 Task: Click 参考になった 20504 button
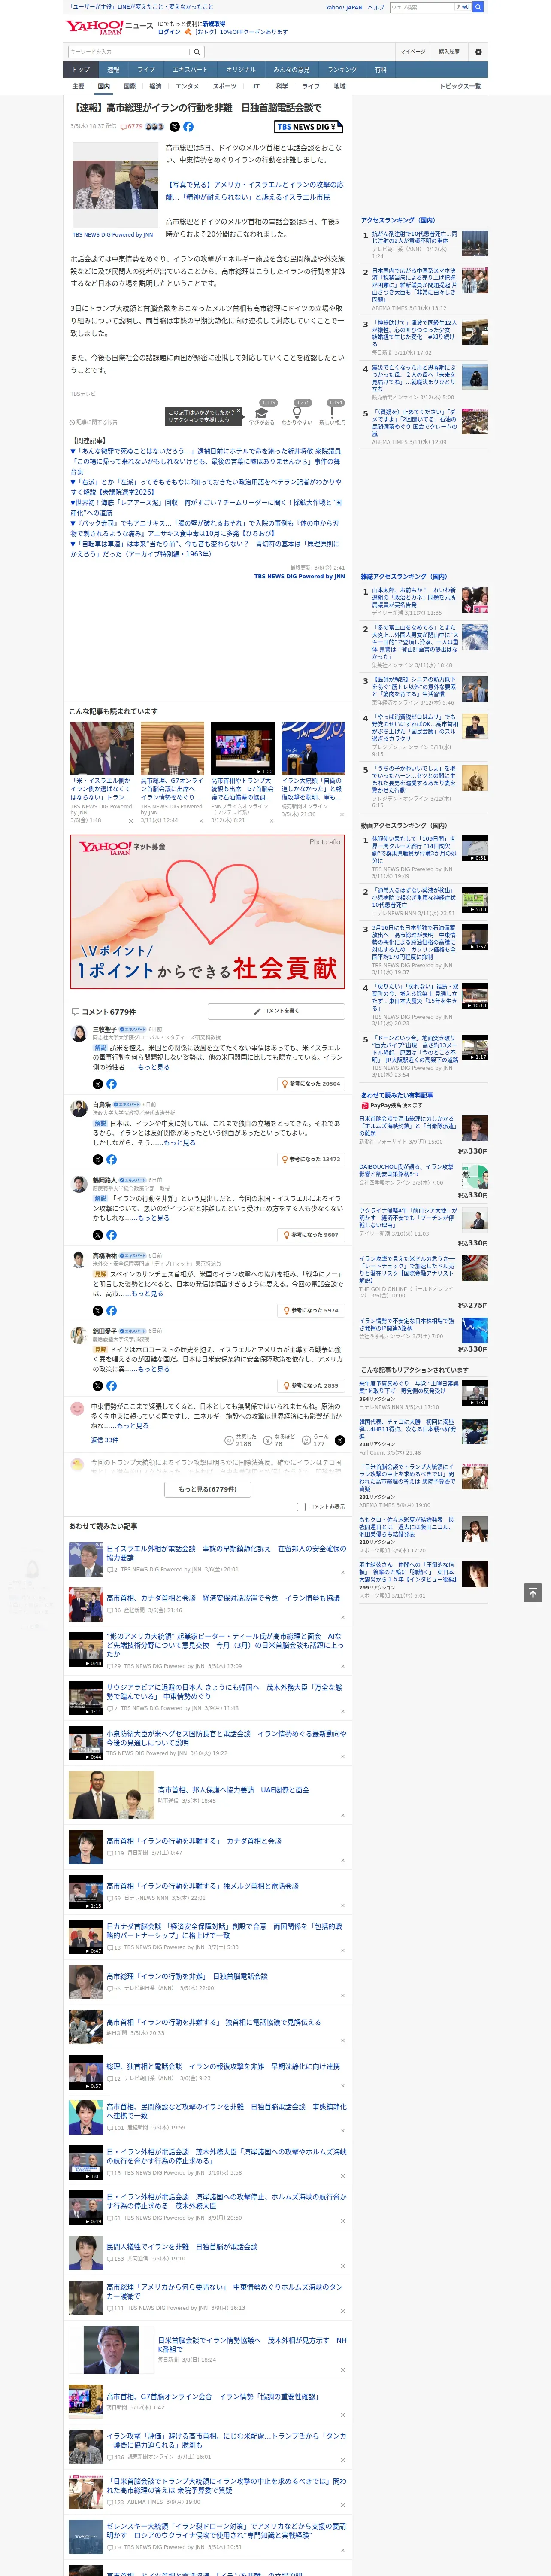click(311, 1084)
